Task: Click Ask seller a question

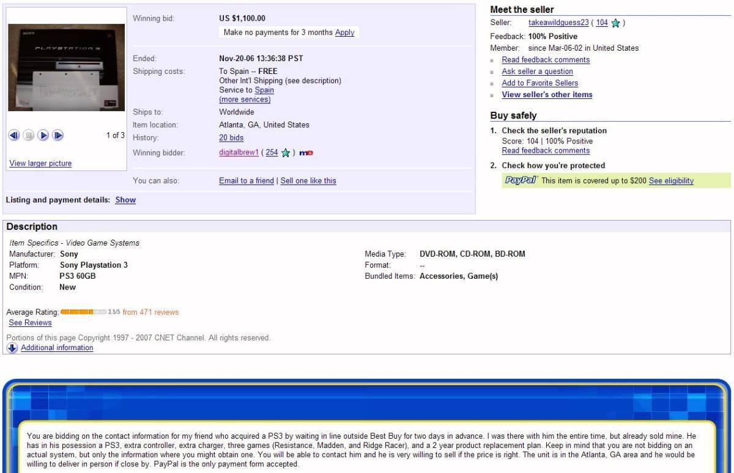Action: pyautogui.click(x=537, y=71)
